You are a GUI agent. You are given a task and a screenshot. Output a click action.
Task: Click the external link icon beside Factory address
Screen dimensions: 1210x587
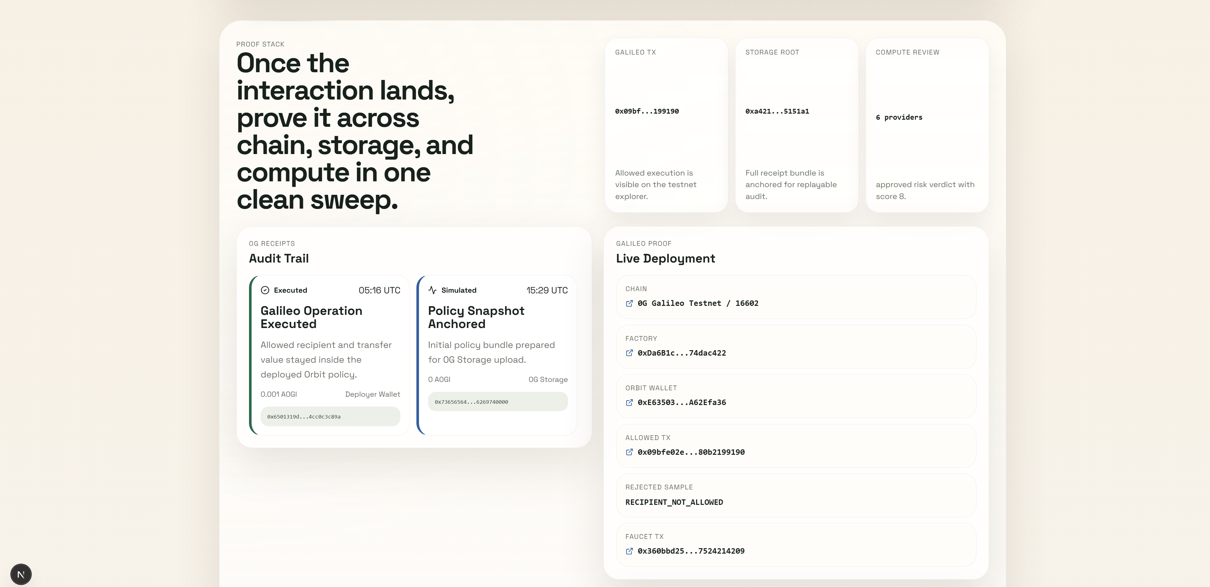629,353
